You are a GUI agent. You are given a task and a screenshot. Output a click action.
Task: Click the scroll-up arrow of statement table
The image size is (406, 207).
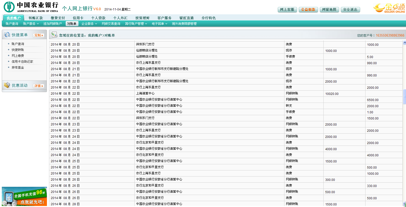pyautogui.click(x=404, y=43)
